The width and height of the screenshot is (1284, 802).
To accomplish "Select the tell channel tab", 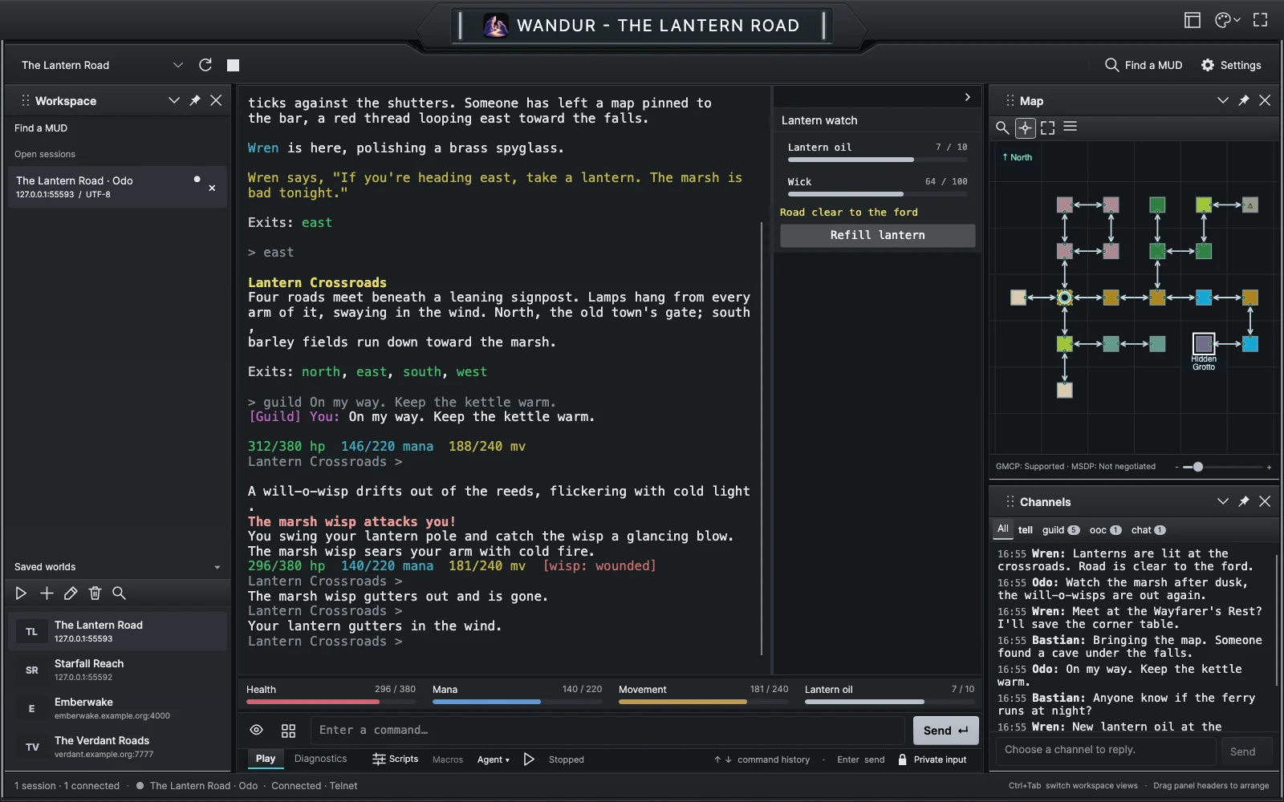I will [1026, 530].
